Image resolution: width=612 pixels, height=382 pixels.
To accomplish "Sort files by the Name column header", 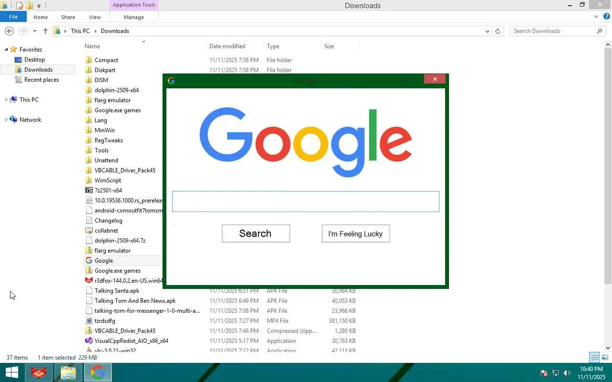I will click(x=92, y=46).
